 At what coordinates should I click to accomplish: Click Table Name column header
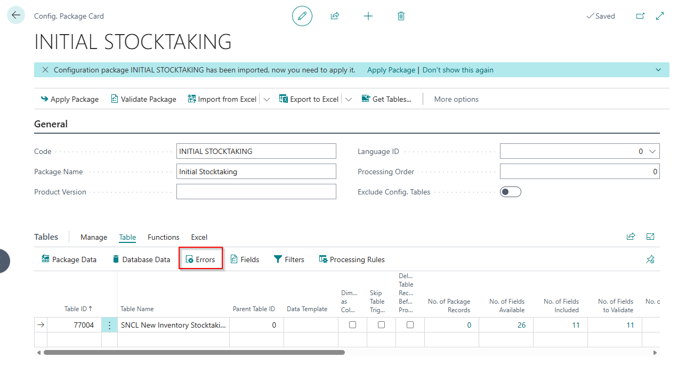[137, 309]
